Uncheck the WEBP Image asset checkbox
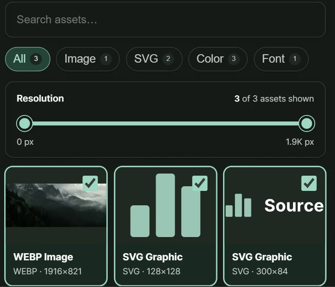This screenshot has height=287, width=335. point(90,183)
